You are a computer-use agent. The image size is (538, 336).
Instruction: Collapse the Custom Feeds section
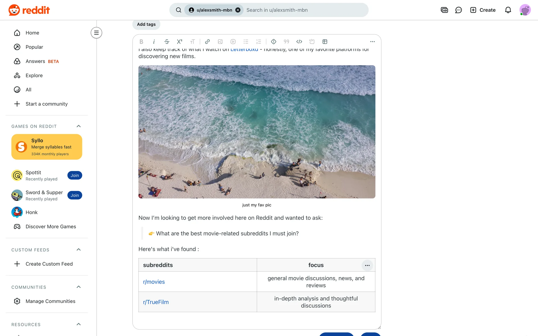click(78, 250)
